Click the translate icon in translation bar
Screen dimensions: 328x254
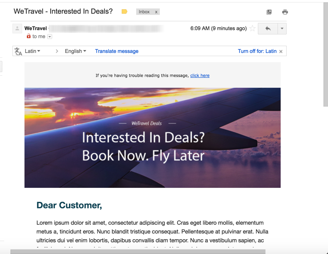(18, 51)
